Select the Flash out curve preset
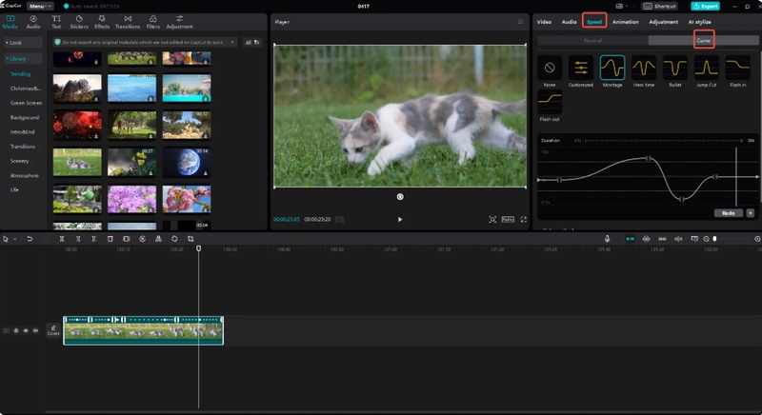Viewport: 762px width, 415px height. (550, 104)
